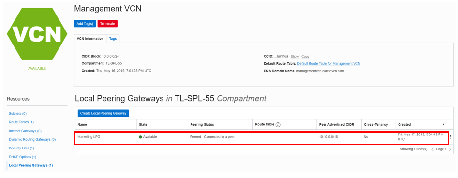Open the Marketing LPG row actions menu
458x178 pixels.
pos(451,137)
